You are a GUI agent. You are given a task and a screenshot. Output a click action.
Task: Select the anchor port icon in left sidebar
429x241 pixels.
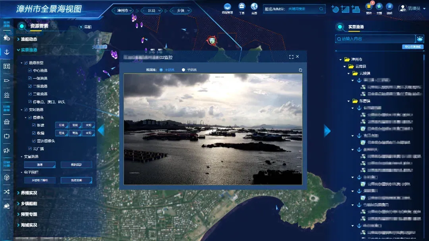7,52
